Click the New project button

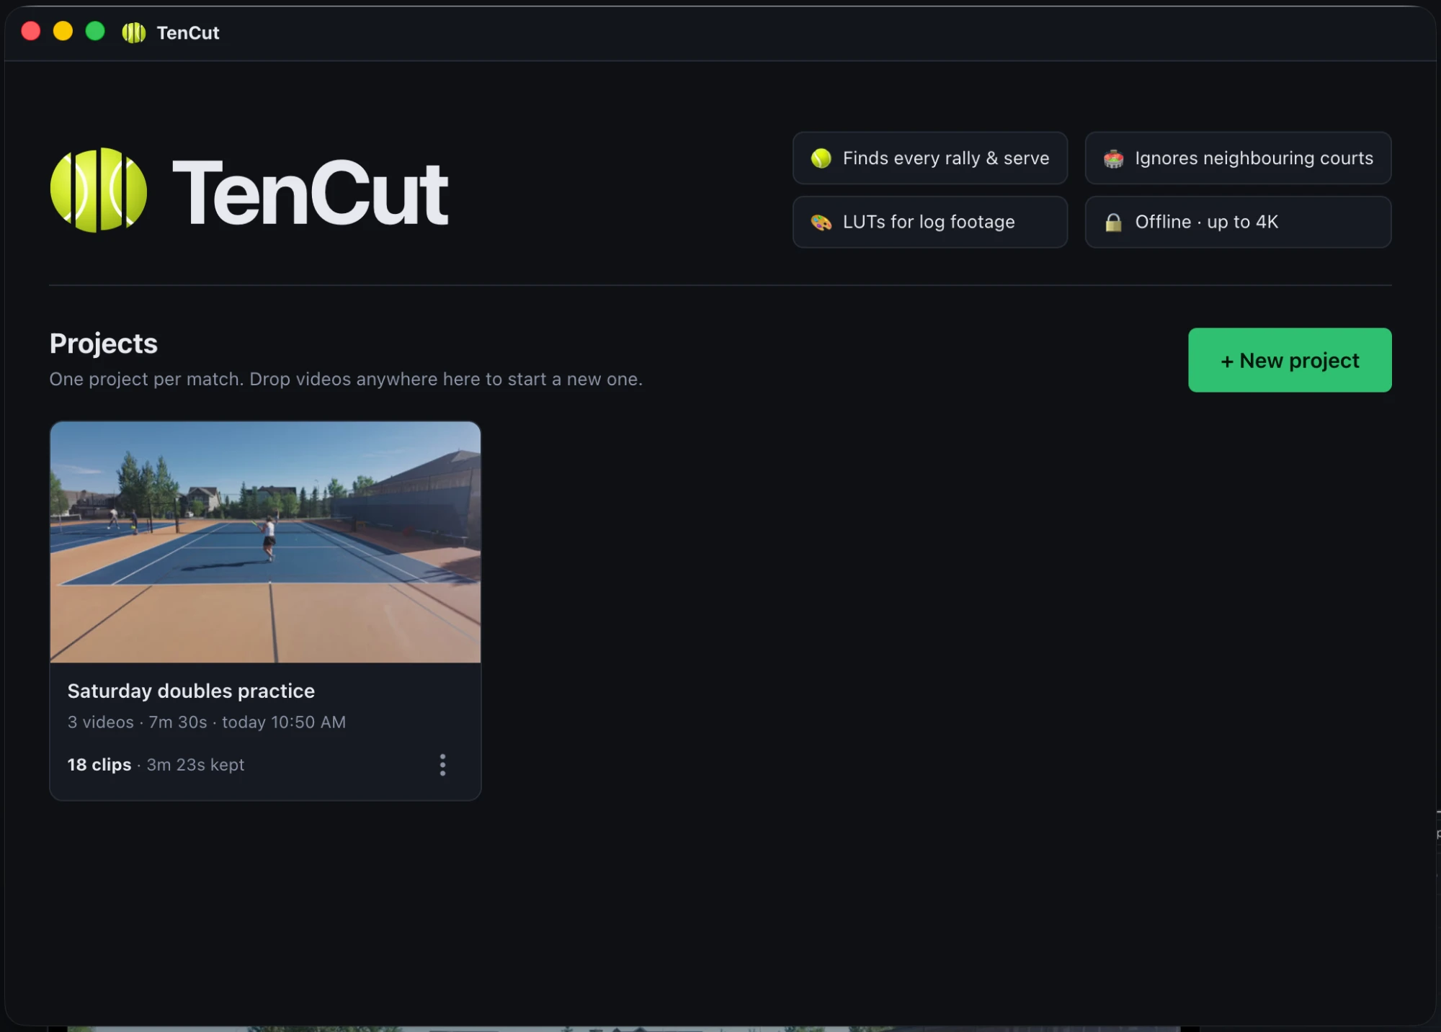point(1290,360)
